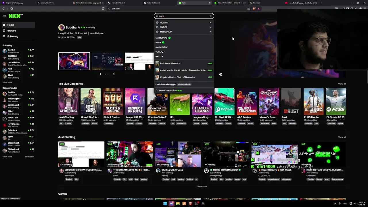
Task: Open Just Chatting category card
Action: tap(68, 101)
